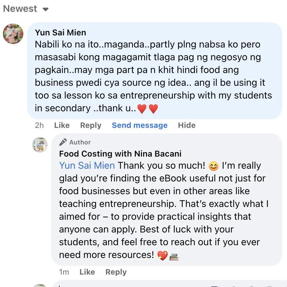This screenshot has height=287, width=287.
Task: Click the sparkling heart emoji in reply
Action: [x=163, y=255]
